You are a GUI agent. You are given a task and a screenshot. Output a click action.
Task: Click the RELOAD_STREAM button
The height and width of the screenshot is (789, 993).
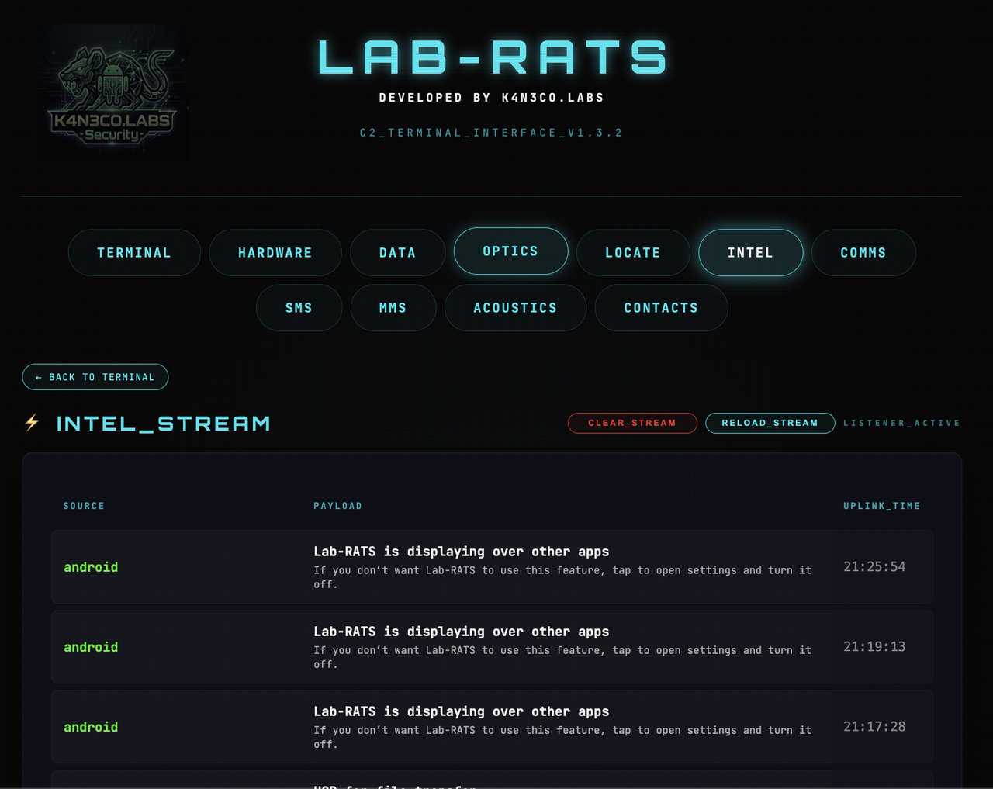tap(770, 423)
